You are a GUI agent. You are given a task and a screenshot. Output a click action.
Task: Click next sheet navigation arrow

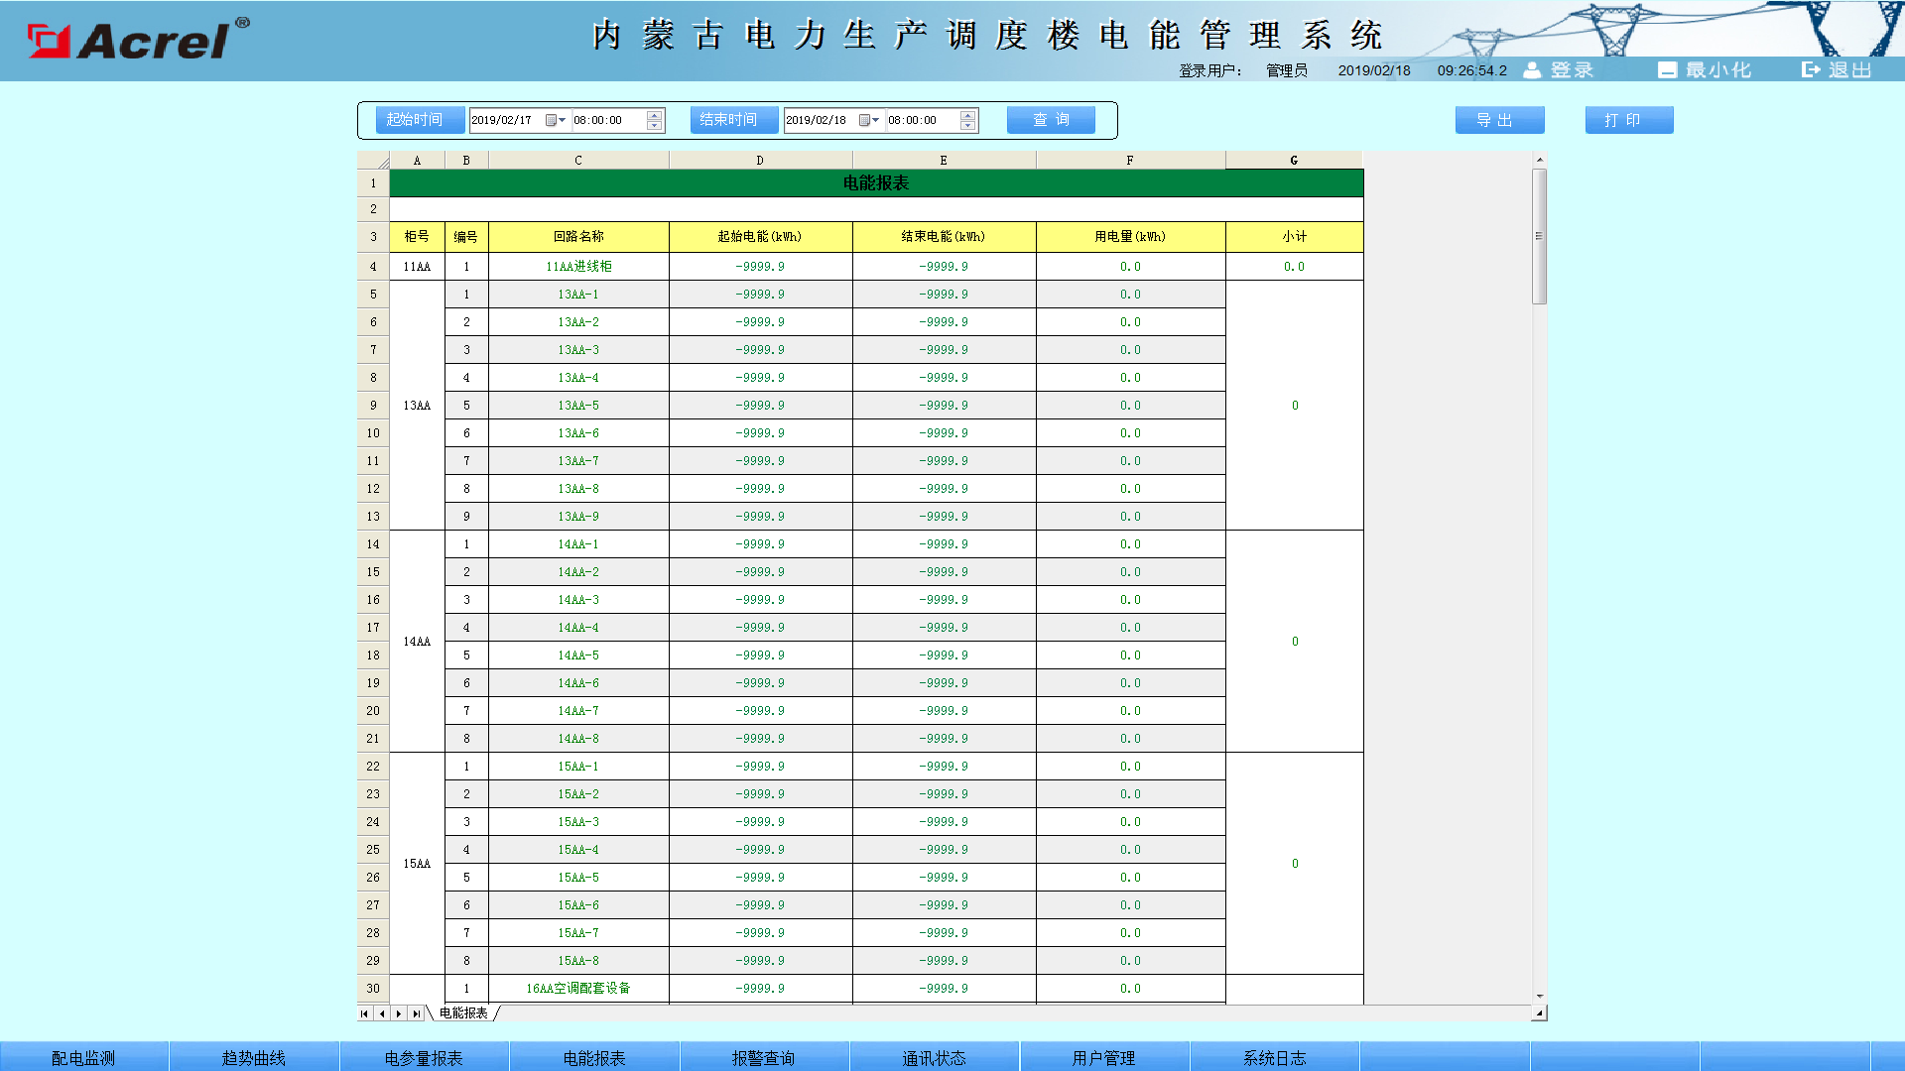point(399,1013)
